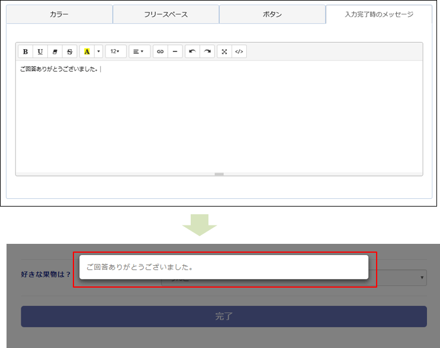Open the font size 12 dropdown
This screenshot has width=440, height=348.
click(x=115, y=51)
